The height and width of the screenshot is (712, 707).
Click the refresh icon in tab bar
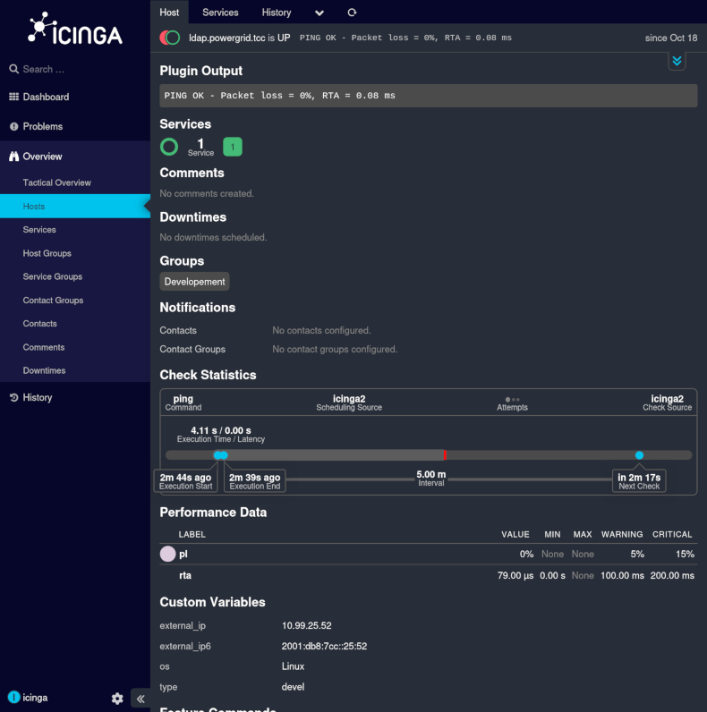[352, 13]
